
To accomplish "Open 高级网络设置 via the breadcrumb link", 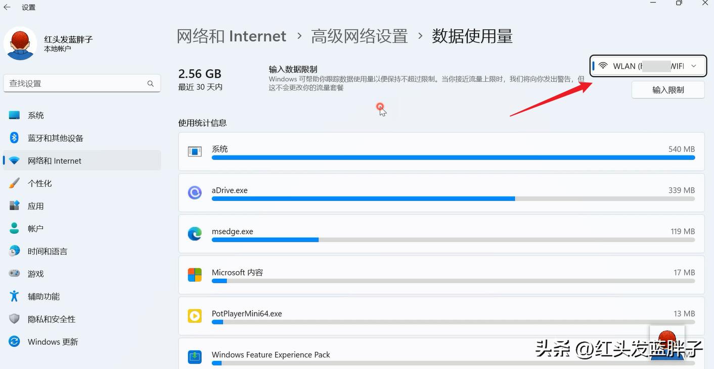I will click(359, 36).
